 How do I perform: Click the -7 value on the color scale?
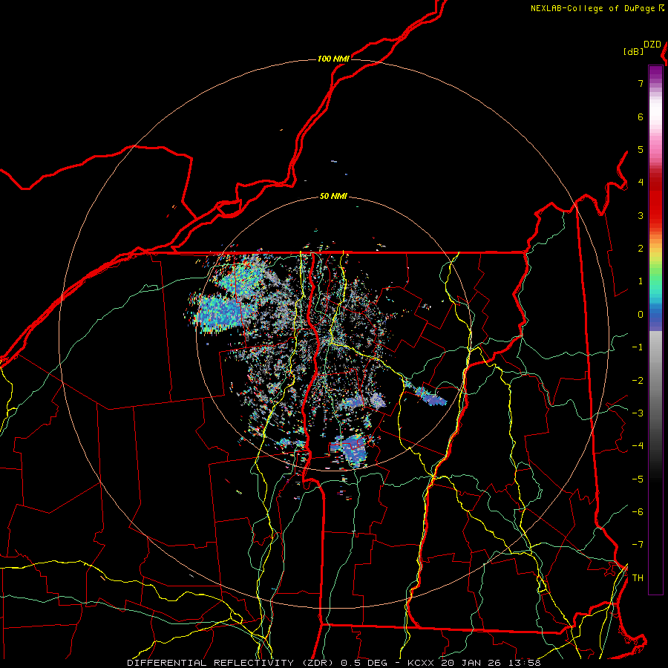pos(638,545)
